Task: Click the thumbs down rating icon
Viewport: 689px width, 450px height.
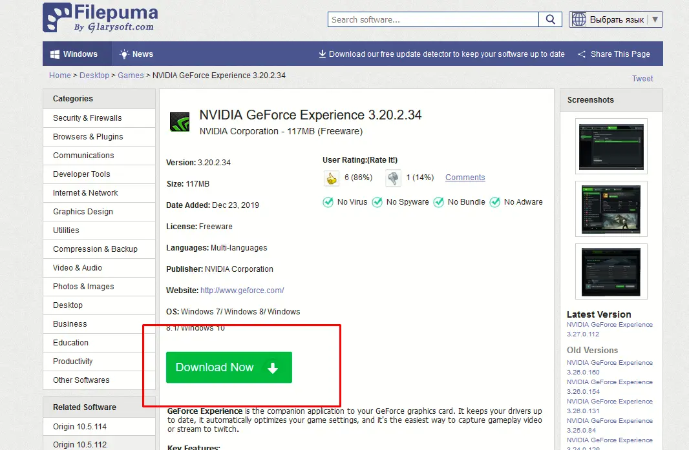Action: tap(393, 178)
